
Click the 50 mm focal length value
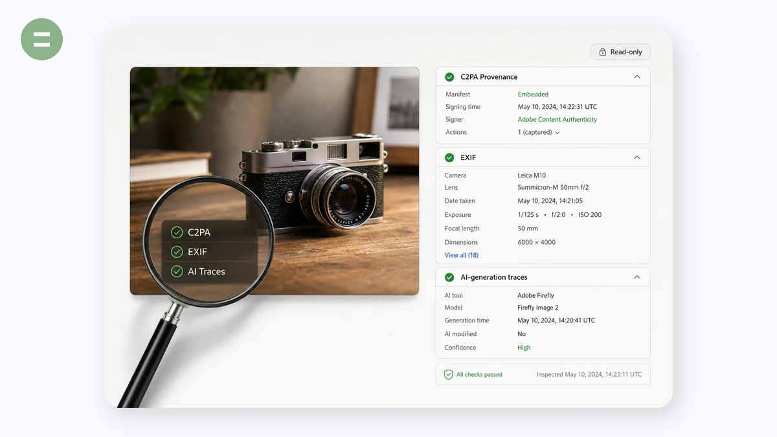(x=528, y=229)
